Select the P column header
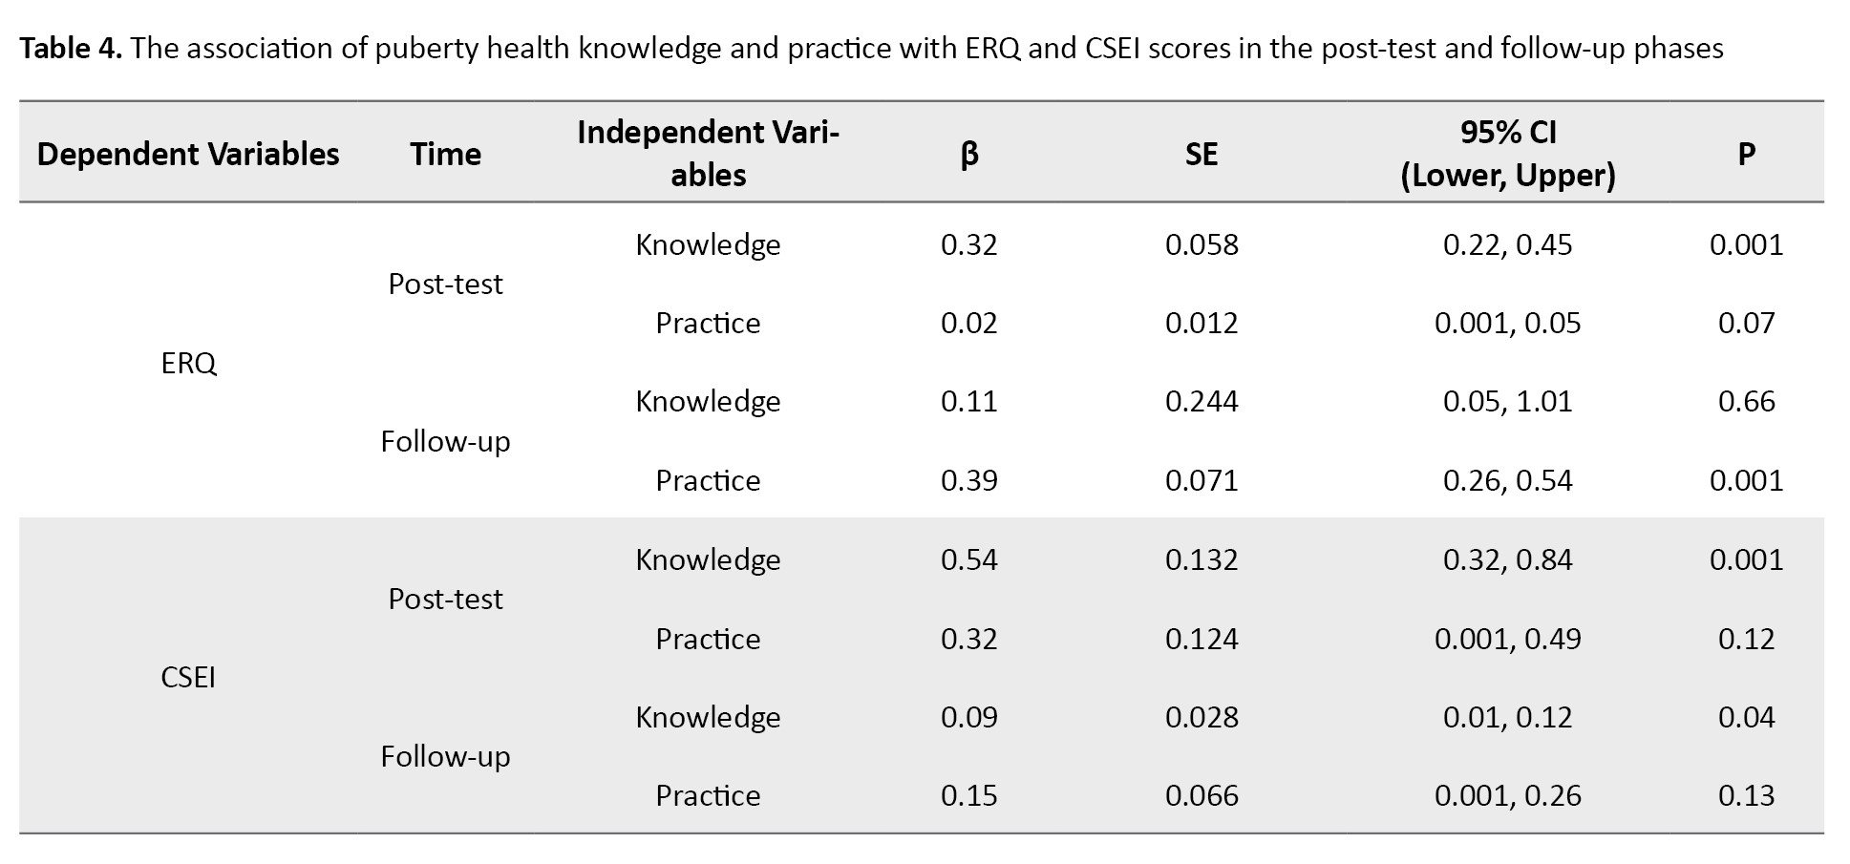Image resolution: width=1850 pixels, height=864 pixels. (x=1746, y=154)
